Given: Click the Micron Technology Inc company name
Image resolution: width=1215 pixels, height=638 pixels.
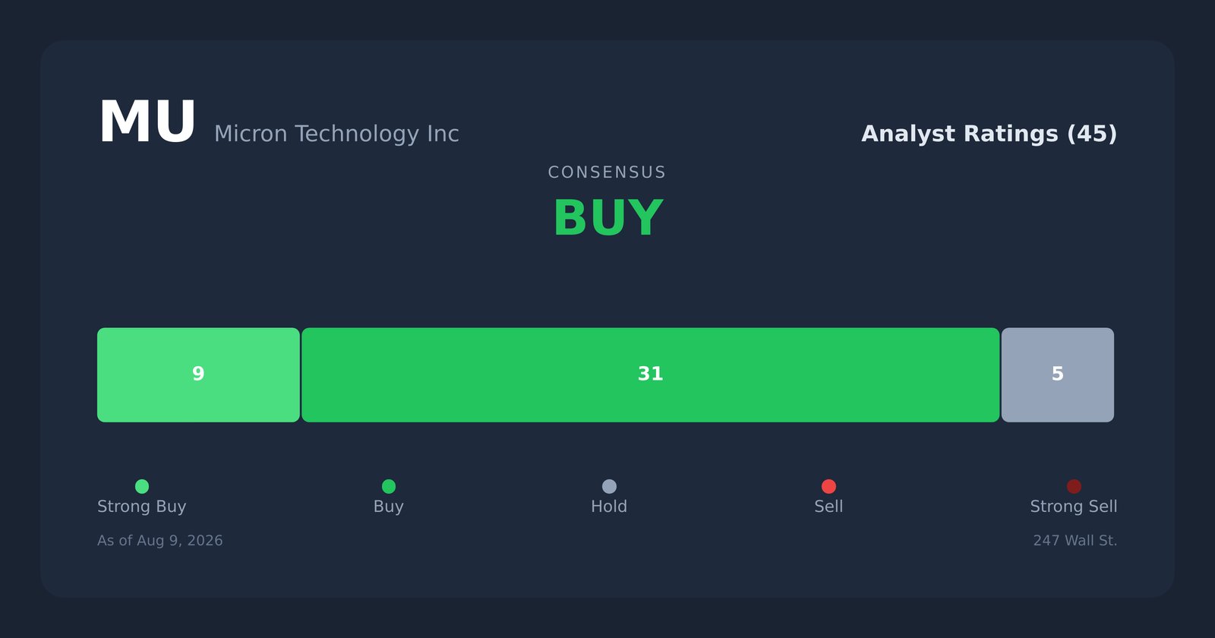Looking at the screenshot, I should 336,134.
